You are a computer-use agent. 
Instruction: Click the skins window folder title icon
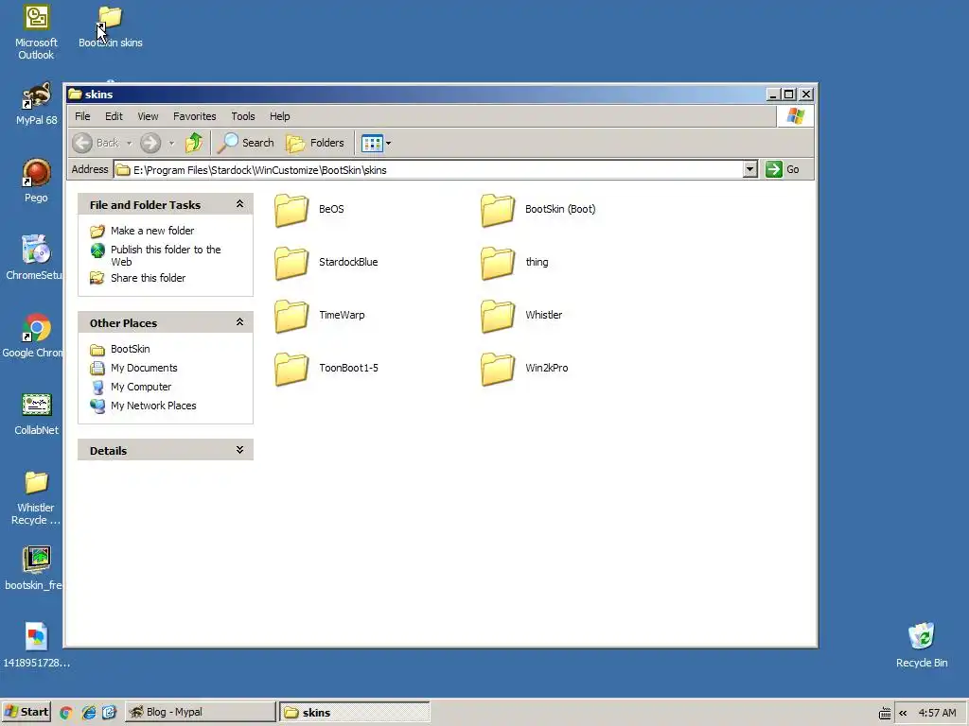[x=76, y=94]
